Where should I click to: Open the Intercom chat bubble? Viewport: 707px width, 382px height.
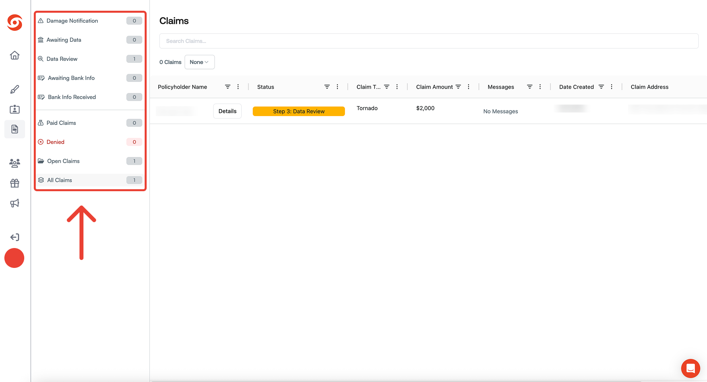coord(690,368)
